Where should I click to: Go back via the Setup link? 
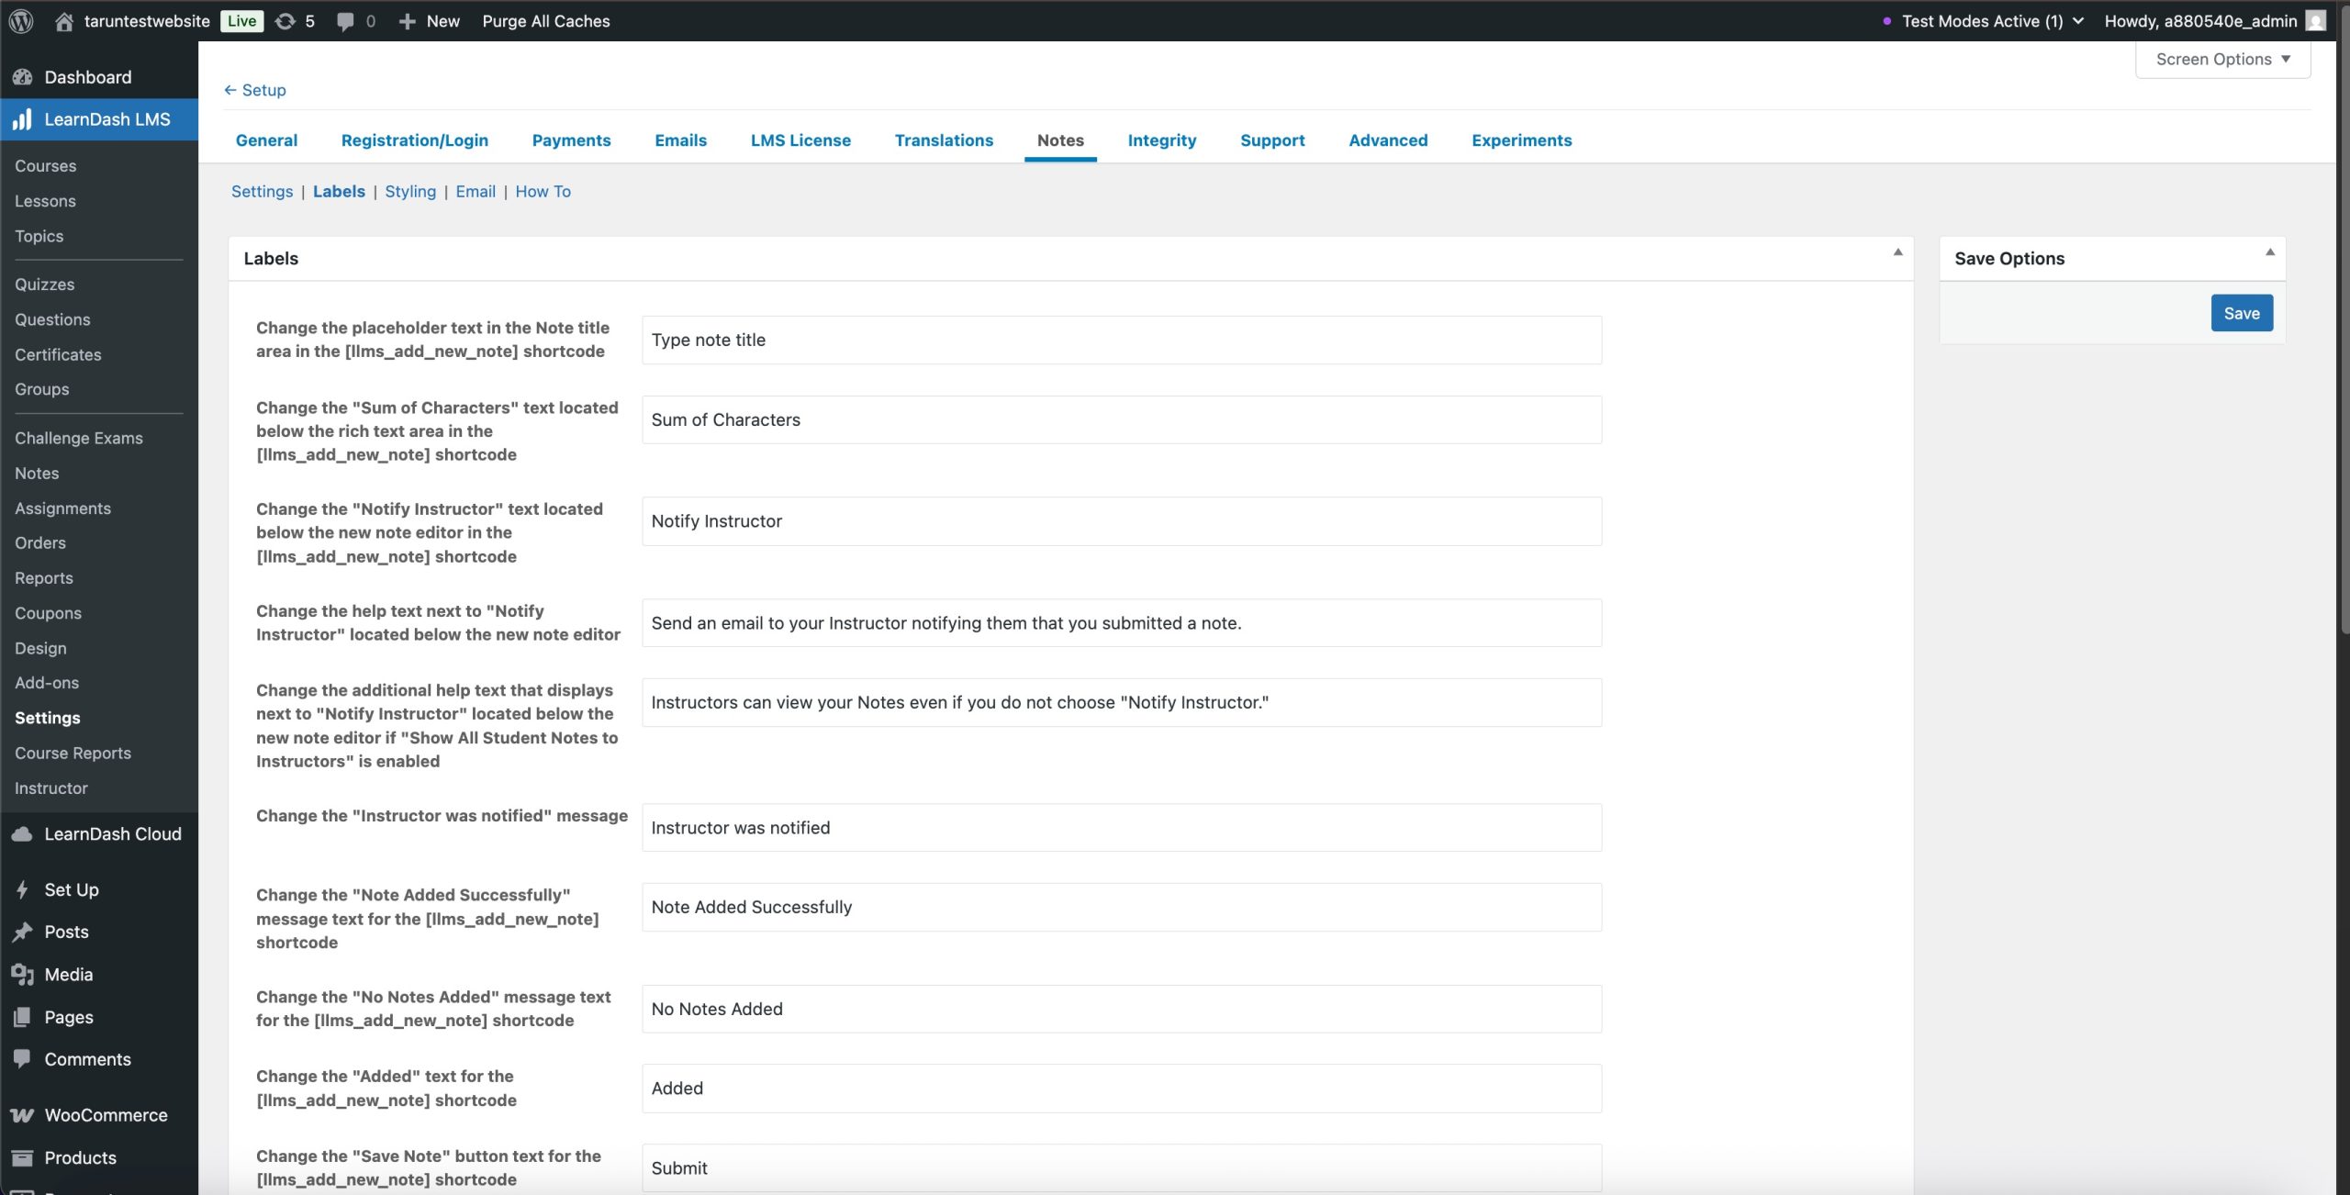(255, 90)
